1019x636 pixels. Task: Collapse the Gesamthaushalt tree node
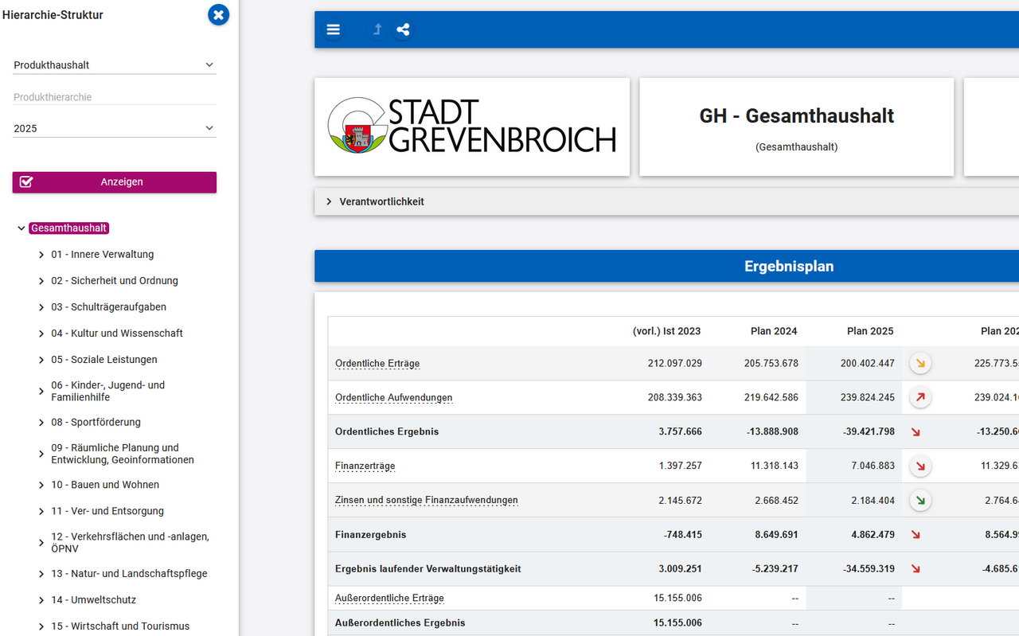[x=21, y=228]
